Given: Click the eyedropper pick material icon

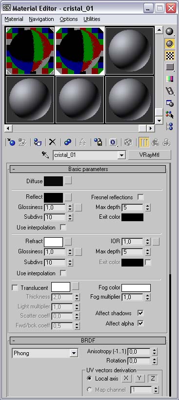Looking at the screenshot, I should tap(45, 155).
